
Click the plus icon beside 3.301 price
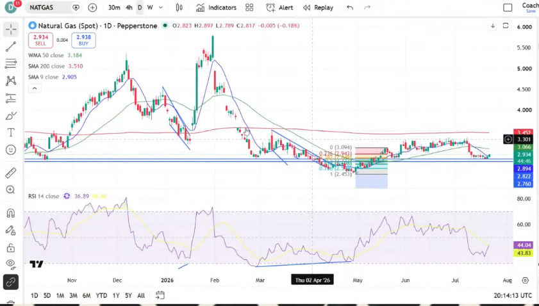coord(508,140)
